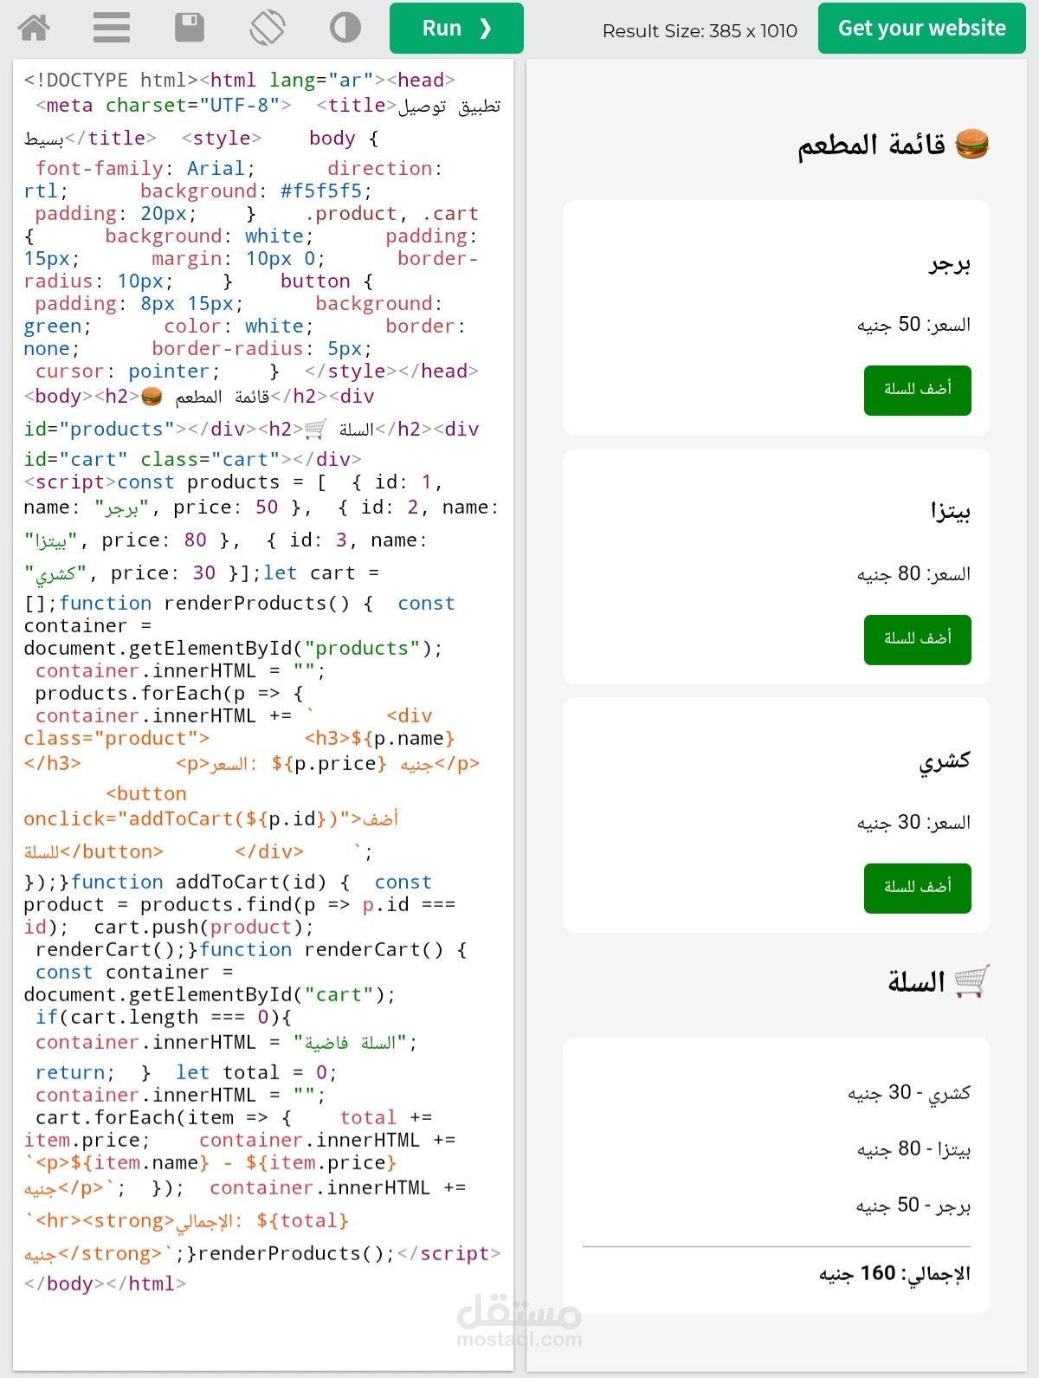Click 'function renderCart()' in the code

[321, 949]
